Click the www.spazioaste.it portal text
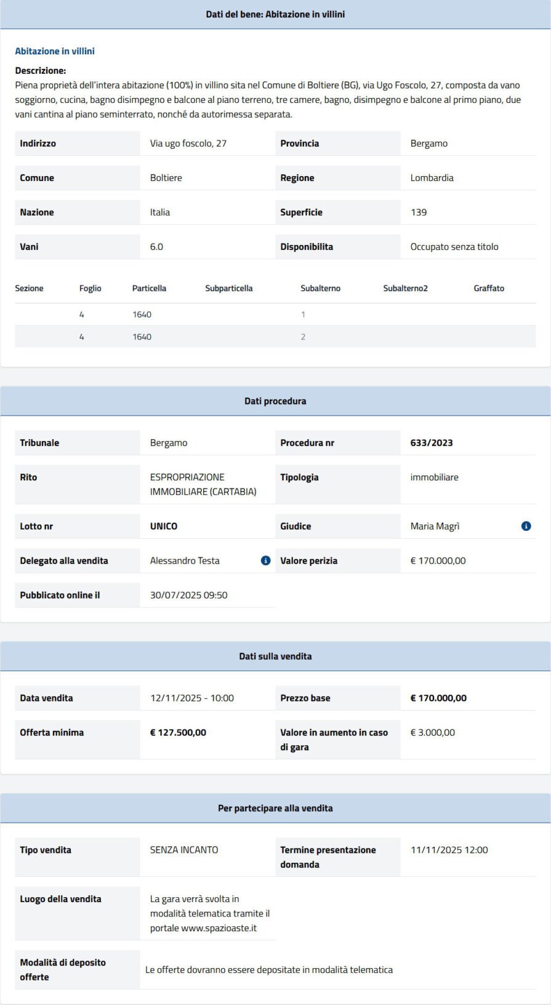 point(219,928)
